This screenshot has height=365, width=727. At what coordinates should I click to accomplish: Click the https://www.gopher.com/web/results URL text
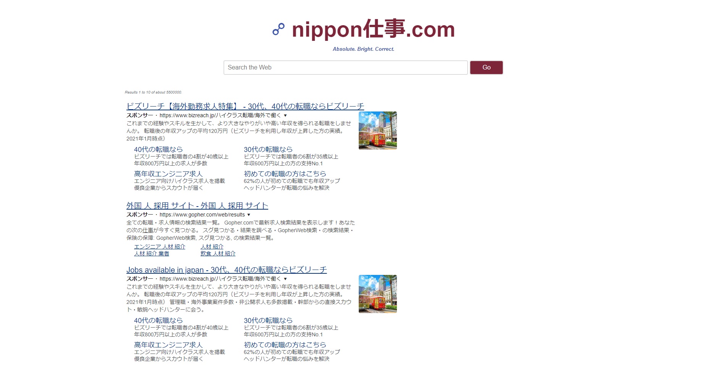click(202, 215)
